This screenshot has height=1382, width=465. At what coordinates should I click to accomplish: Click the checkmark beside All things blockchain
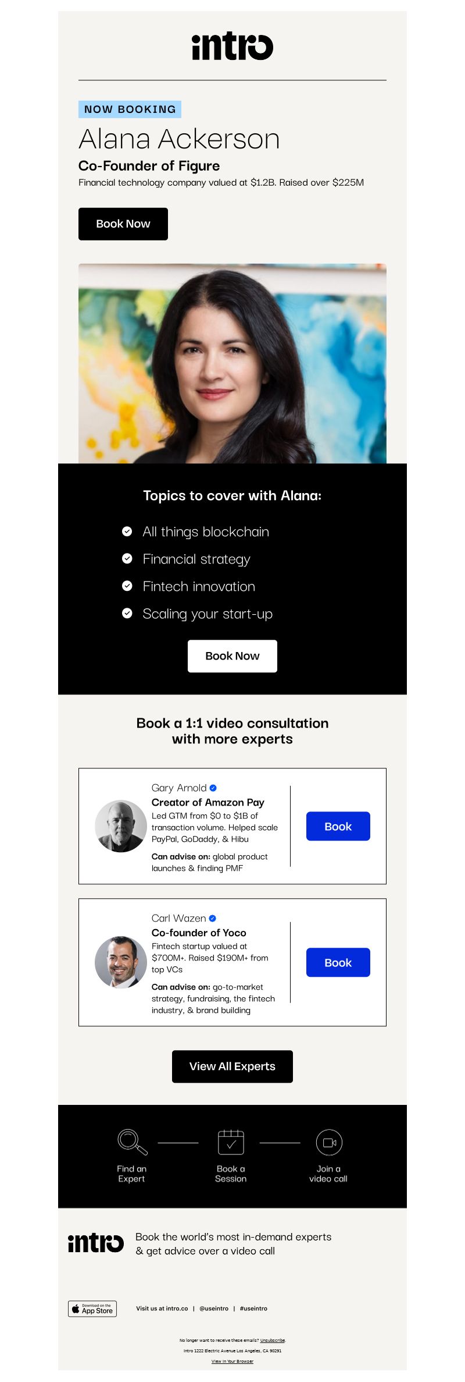[x=127, y=531]
